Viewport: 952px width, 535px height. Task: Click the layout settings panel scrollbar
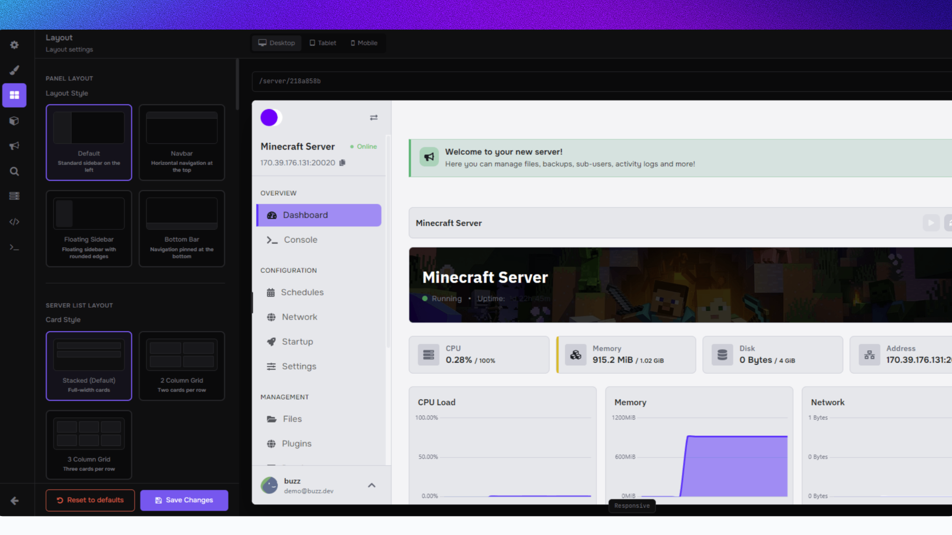click(237, 84)
